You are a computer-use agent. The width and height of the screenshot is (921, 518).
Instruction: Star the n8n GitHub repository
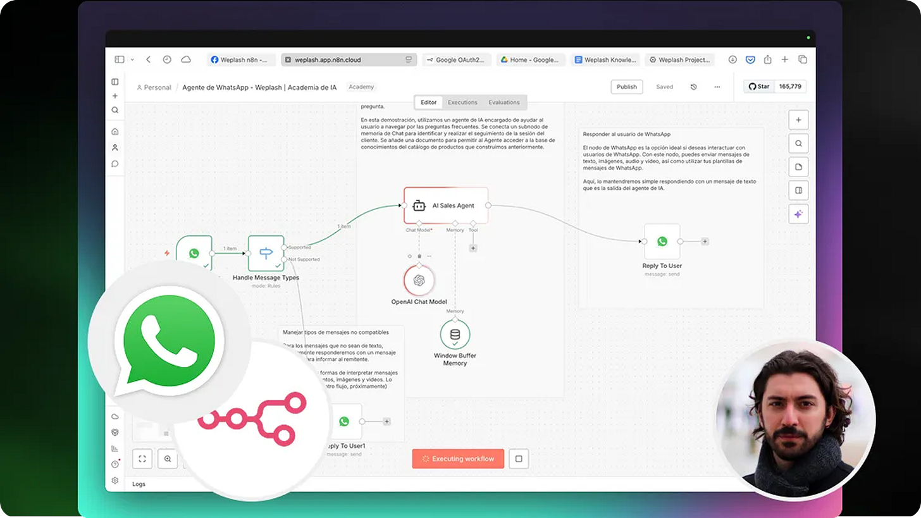759,87
